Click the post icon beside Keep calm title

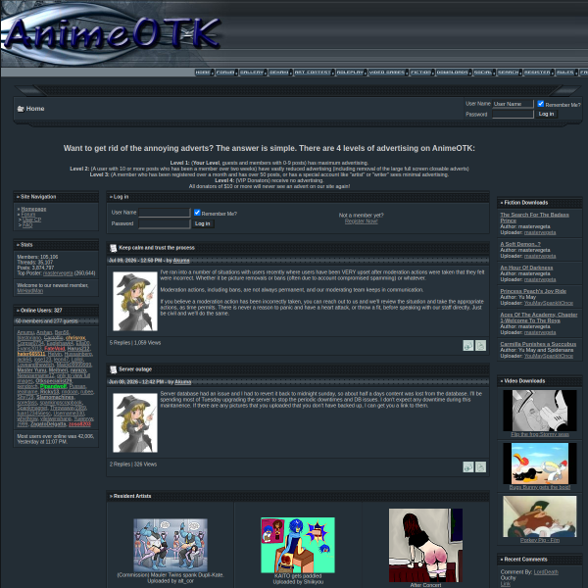pos(114,248)
